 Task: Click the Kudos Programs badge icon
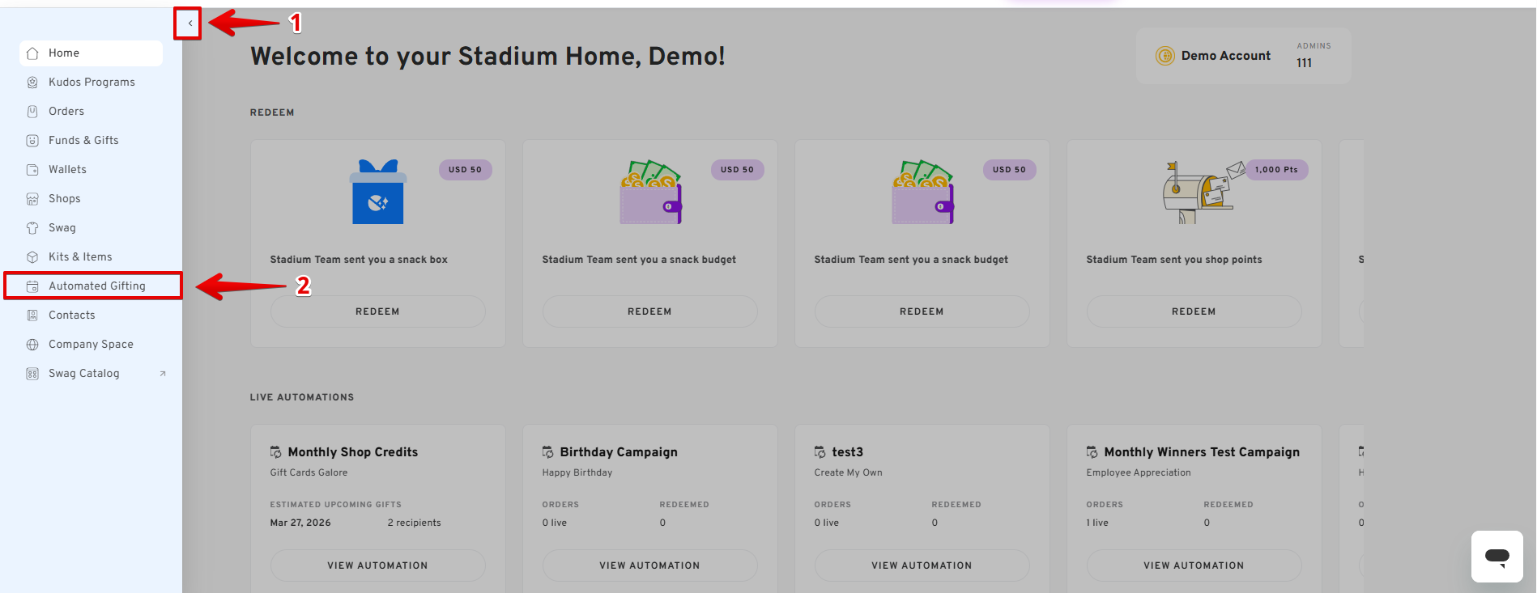click(x=32, y=83)
